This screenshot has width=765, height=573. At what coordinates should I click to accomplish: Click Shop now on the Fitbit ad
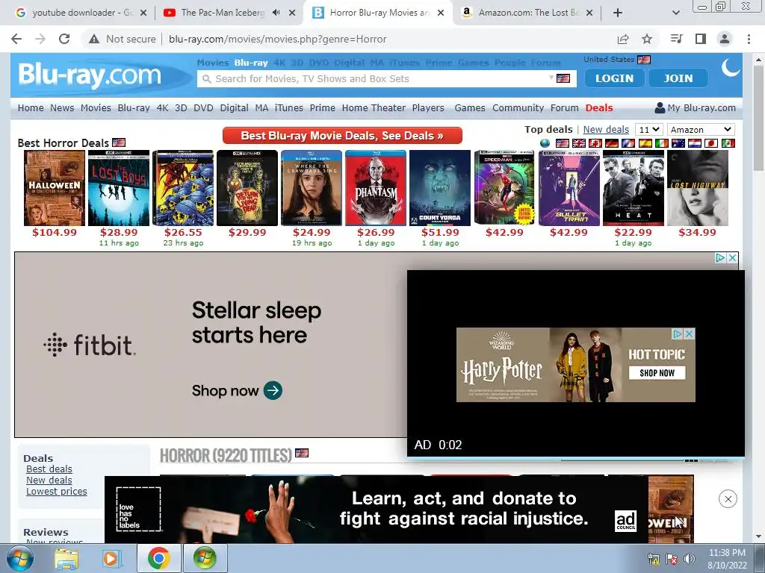pyautogui.click(x=237, y=390)
